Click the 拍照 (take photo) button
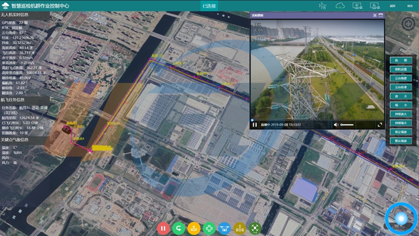The width and height of the screenshot is (419, 236). [401, 60]
